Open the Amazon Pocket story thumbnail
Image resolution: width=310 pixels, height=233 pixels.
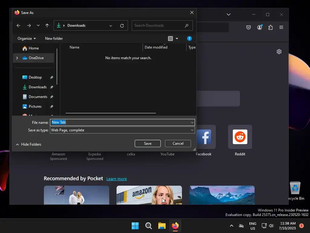tap(149, 195)
